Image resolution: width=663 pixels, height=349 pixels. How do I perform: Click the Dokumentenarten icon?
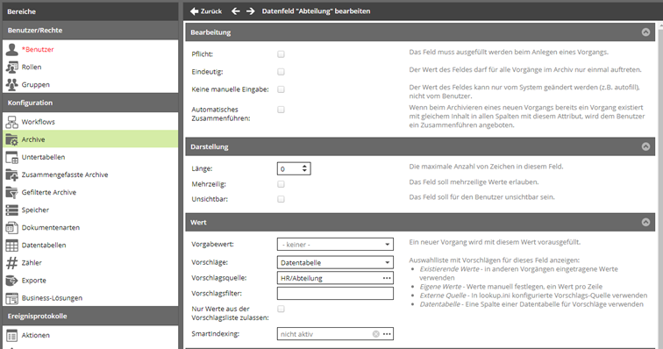point(12,228)
